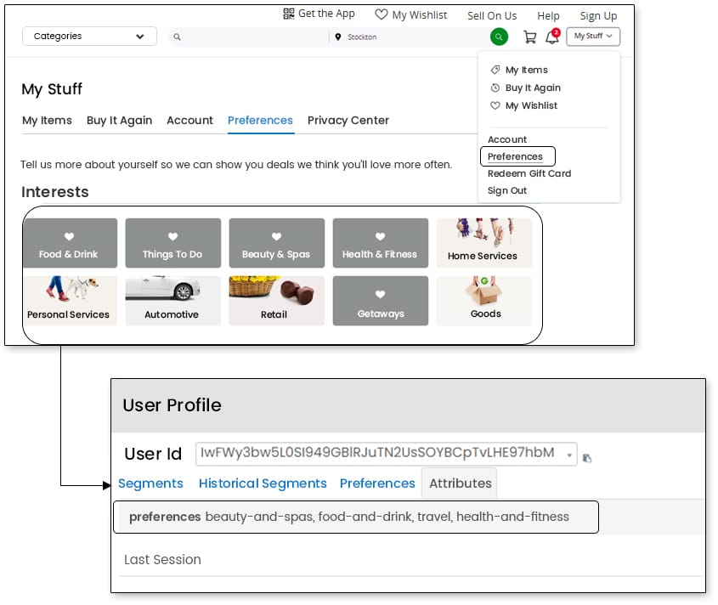Deselect the Getaways interest tile
Screen dimensions: 718x605
tap(380, 301)
